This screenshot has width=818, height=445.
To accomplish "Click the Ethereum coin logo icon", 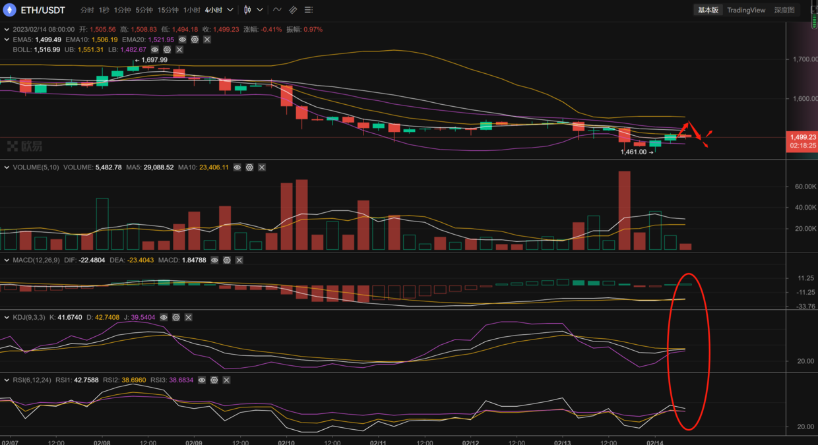I will 9,10.
